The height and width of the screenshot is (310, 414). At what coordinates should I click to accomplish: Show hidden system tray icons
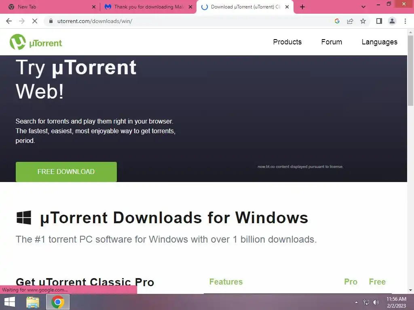pos(357,302)
